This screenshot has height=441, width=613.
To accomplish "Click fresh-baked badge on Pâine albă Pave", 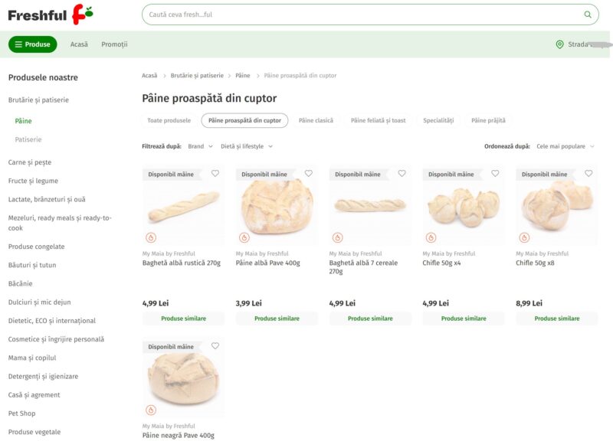I will pos(244,237).
